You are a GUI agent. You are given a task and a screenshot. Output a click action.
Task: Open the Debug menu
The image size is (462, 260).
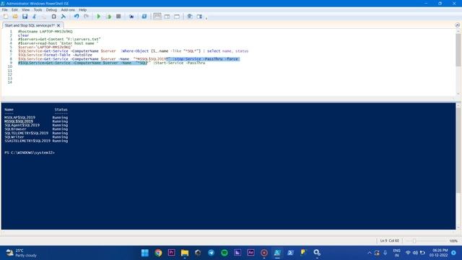click(x=51, y=9)
